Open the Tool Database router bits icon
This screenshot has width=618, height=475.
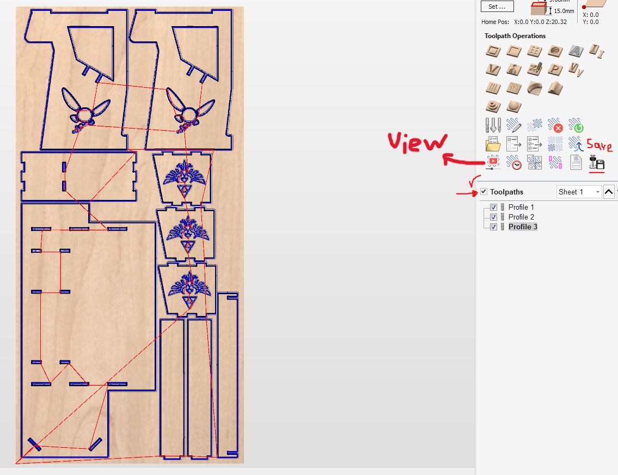pos(493,125)
